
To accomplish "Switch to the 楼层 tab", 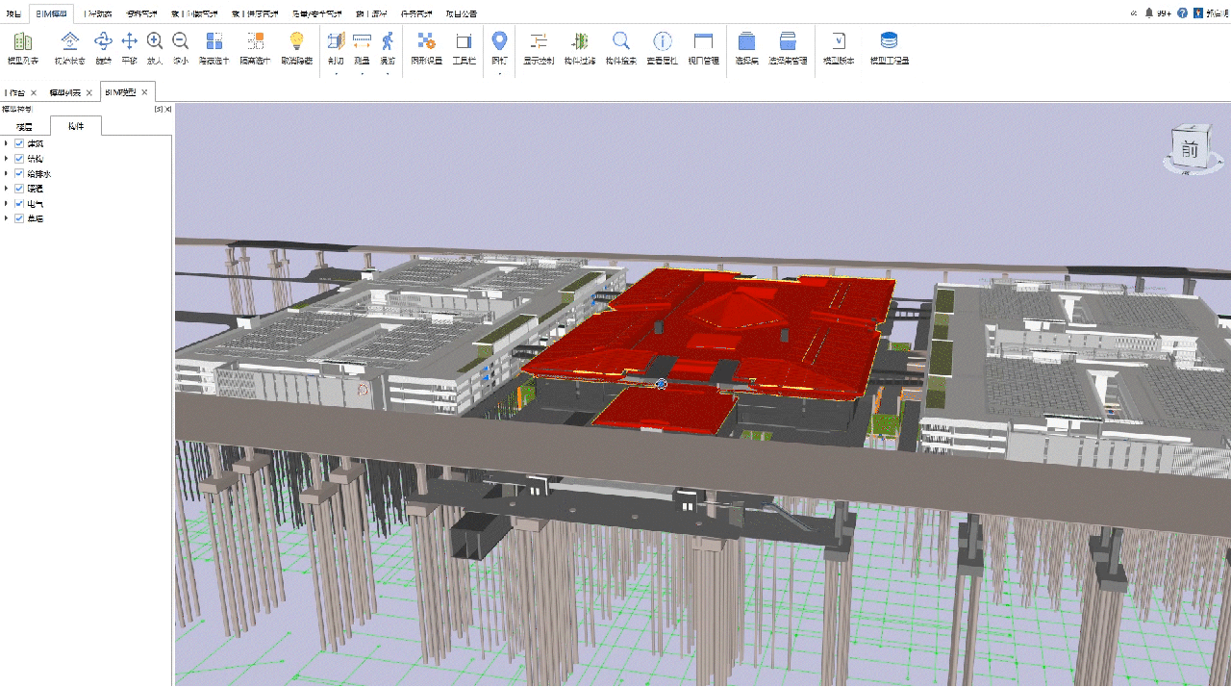I will [x=24, y=127].
